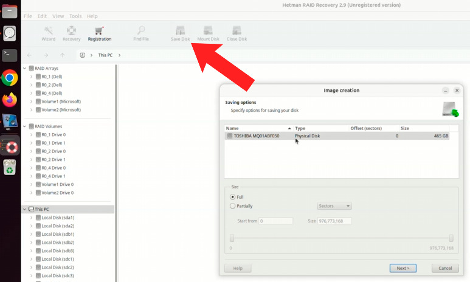This screenshot has height=282, width=470.
Task: Go up one level arrow
Action: 63,55
